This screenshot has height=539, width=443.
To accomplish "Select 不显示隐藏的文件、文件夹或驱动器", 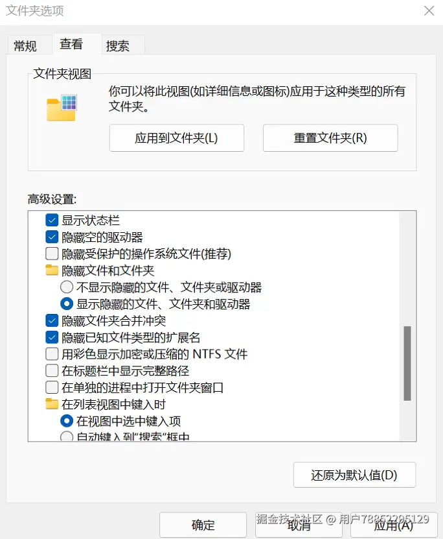I will pos(66,287).
